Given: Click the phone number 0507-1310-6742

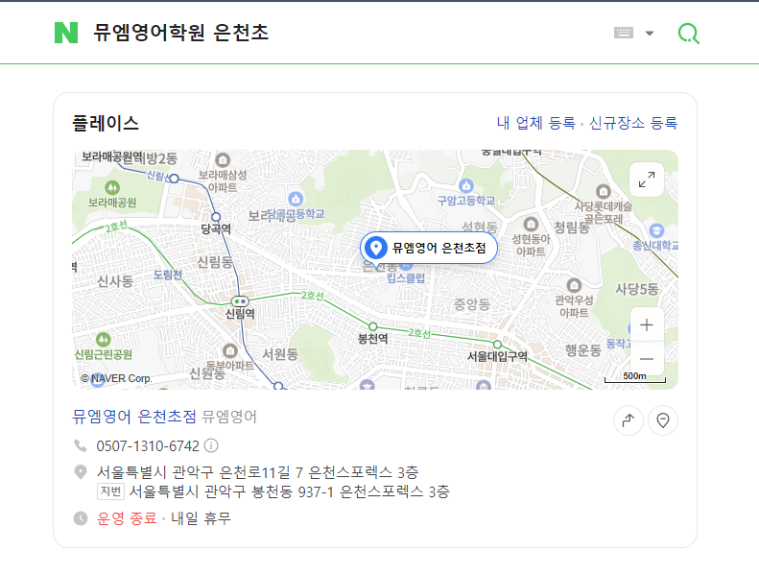Looking at the screenshot, I should pyautogui.click(x=148, y=445).
